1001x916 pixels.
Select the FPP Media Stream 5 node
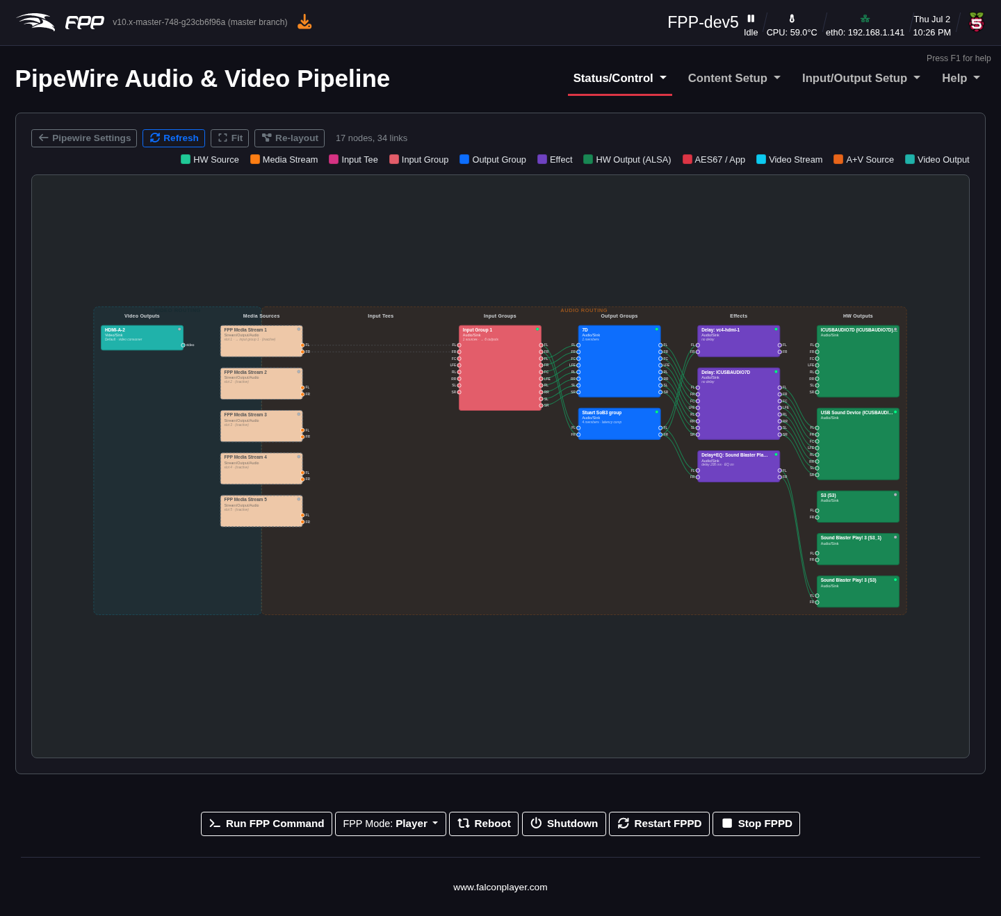261,511
